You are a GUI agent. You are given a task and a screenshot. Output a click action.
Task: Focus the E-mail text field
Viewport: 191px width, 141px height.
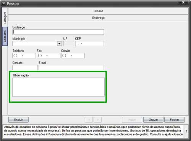click(71, 68)
